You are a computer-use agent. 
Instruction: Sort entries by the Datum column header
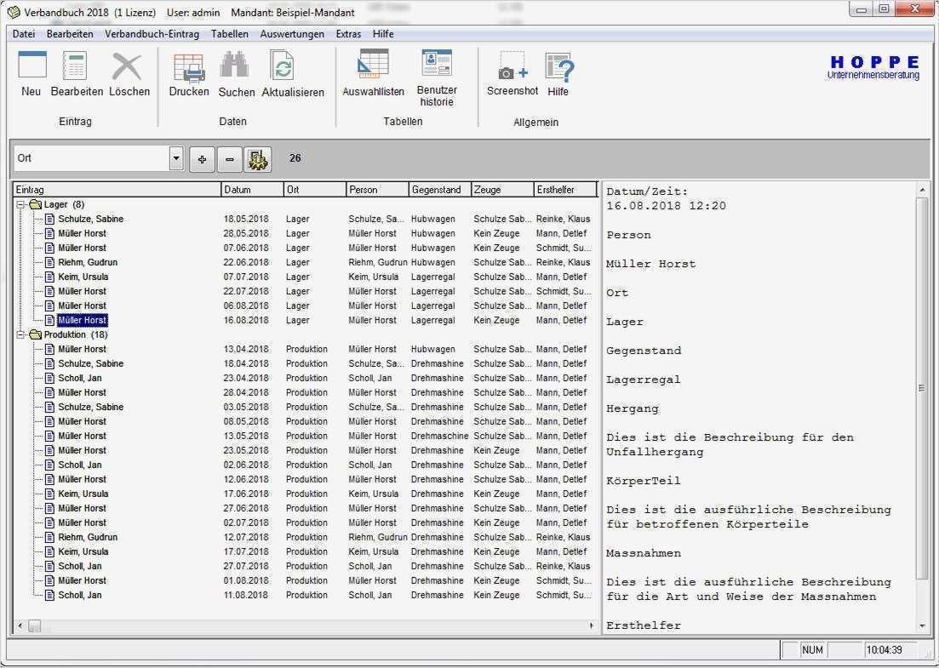coord(252,190)
